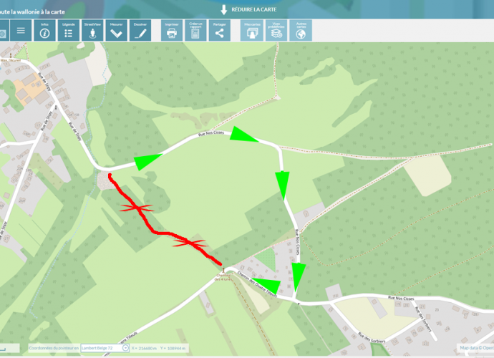Select the Dessiner drawing tool
Viewport: 494px width, 358px height.
140,30
